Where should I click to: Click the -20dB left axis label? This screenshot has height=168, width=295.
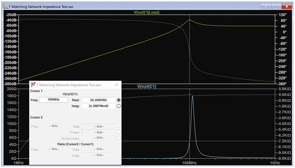pos(11,15)
